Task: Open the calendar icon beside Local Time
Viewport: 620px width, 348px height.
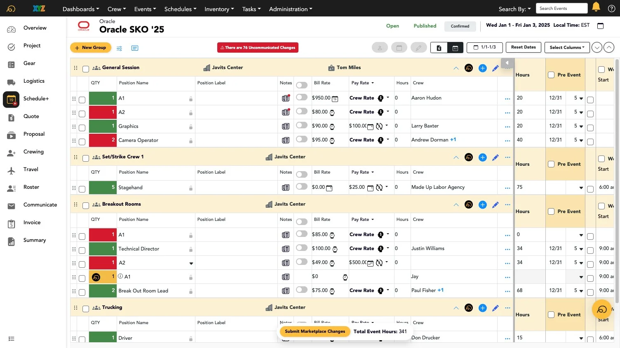Action: click(600, 26)
